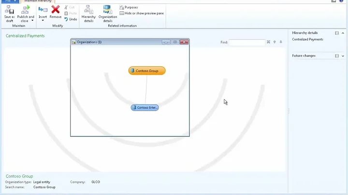This screenshot has width=348, height=195.
Task: Click Contoso Group search name value
Action: tap(44, 187)
